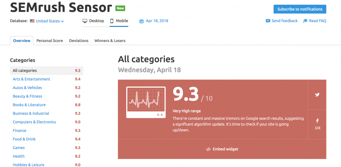Screen dimensions: 341x167
Task: Click the embed code brackets icon
Action: tap(208, 149)
